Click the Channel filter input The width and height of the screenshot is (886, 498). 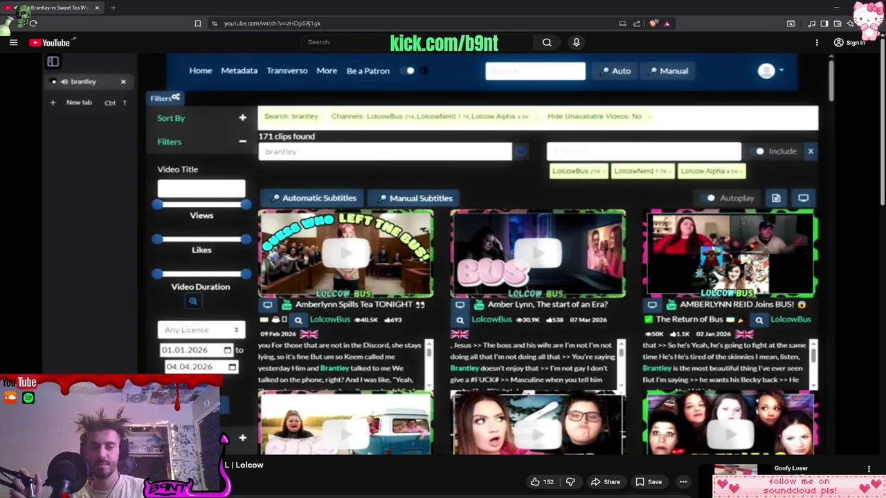click(644, 151)
